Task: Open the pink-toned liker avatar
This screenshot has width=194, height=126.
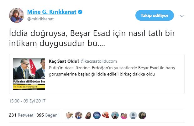Action: [124, 115]
